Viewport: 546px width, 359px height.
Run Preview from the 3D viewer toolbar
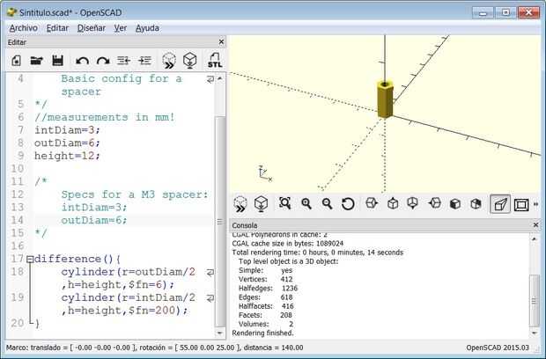[x=240, y=204]
